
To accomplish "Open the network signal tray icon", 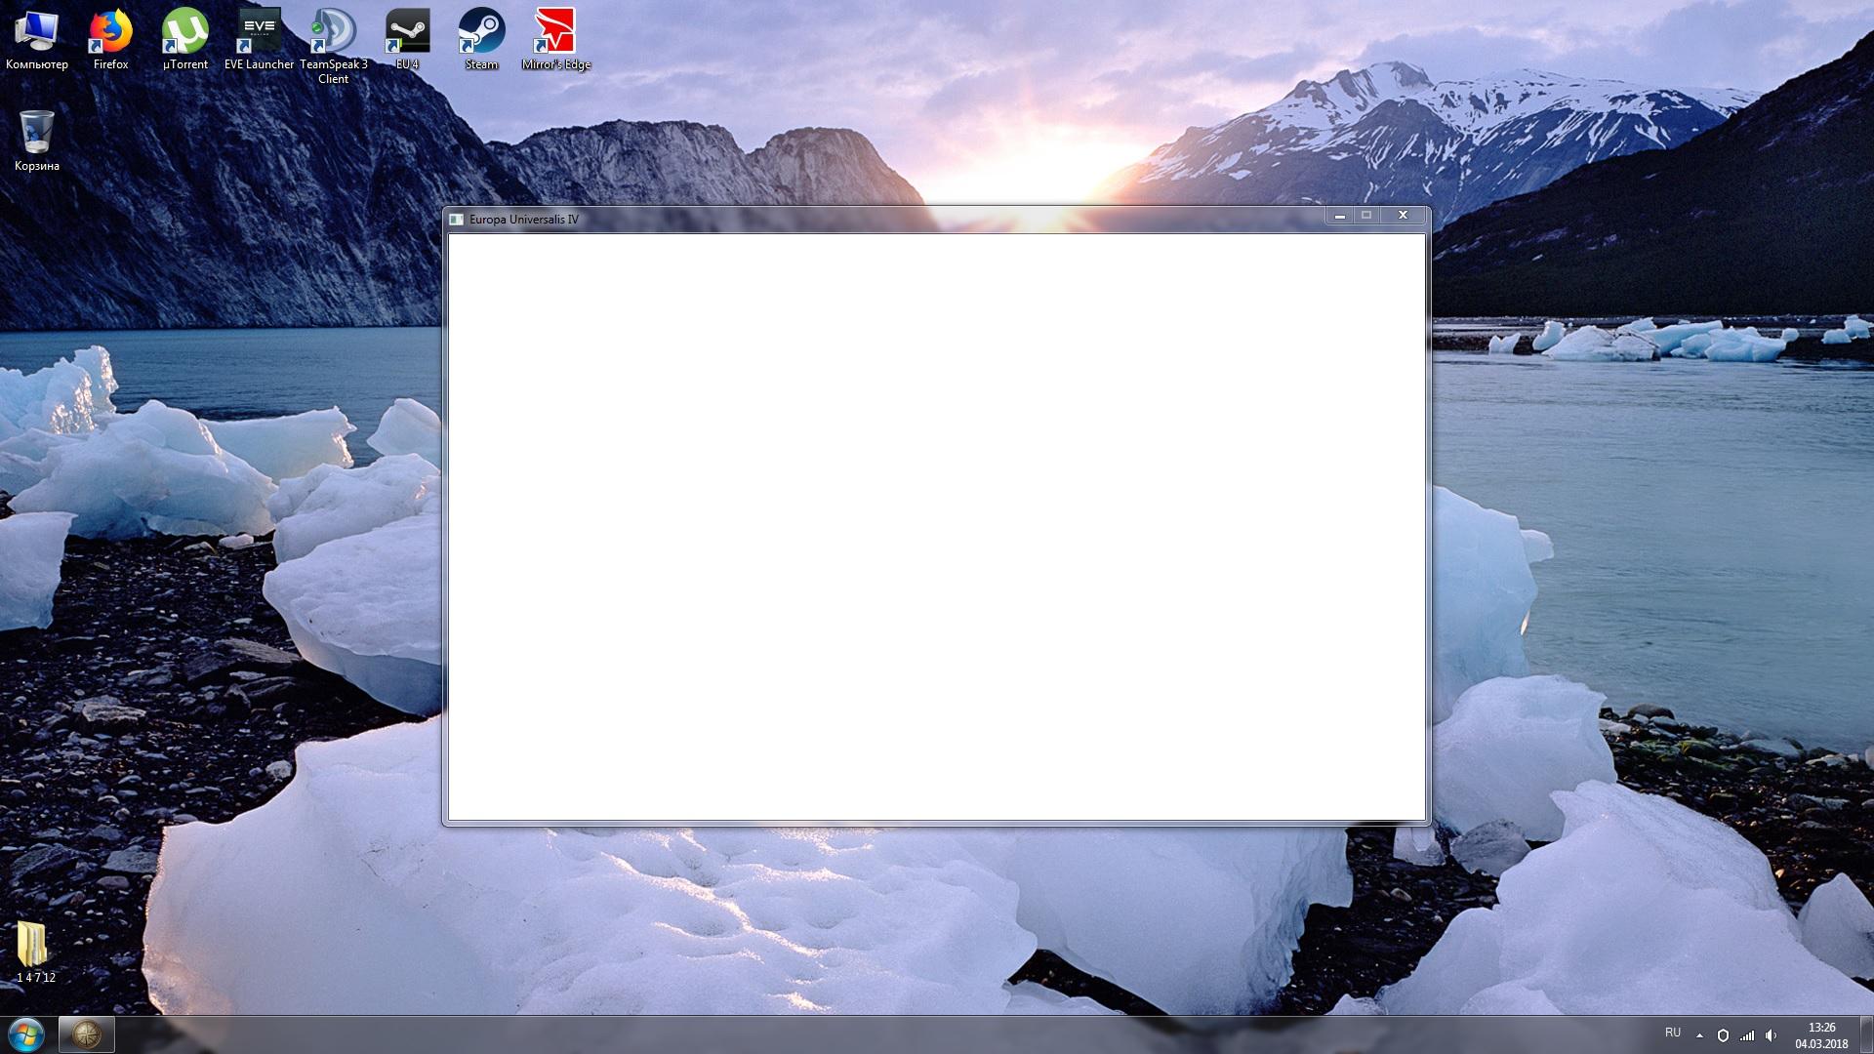I will (1747, 1035).
